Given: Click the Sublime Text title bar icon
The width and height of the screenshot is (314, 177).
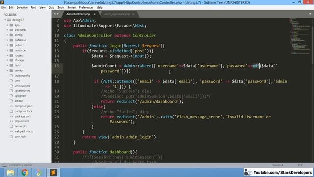Looking at the screenshot, I should [2, 2].
